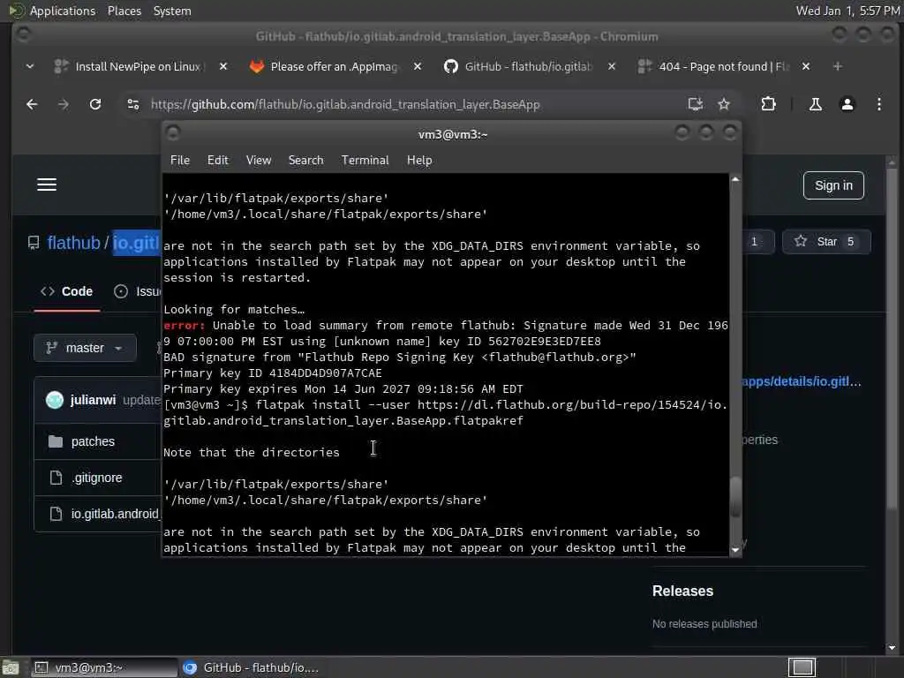Open the terminal View menu
904x678 pixels.
click(259, 161)
